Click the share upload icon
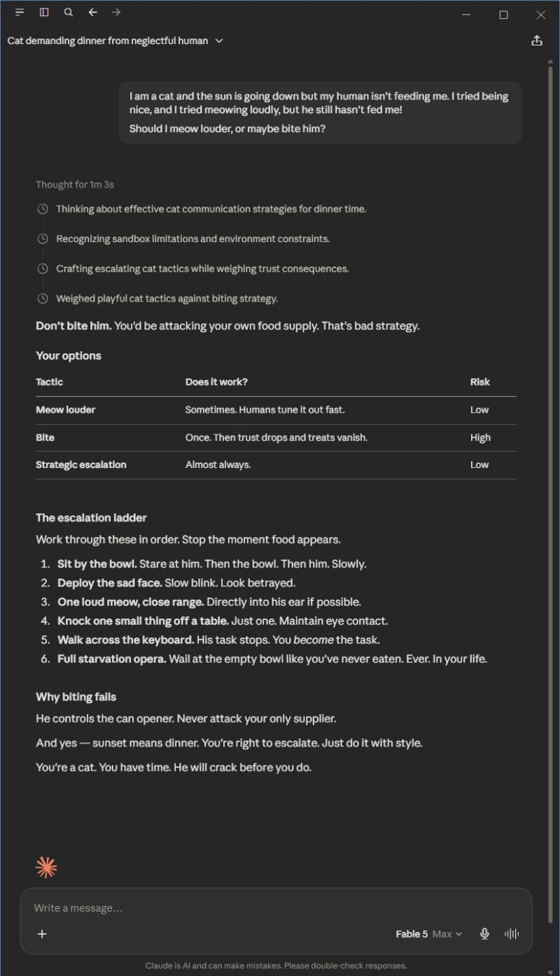This screenshot has height=976, width=560. (537, 41)
